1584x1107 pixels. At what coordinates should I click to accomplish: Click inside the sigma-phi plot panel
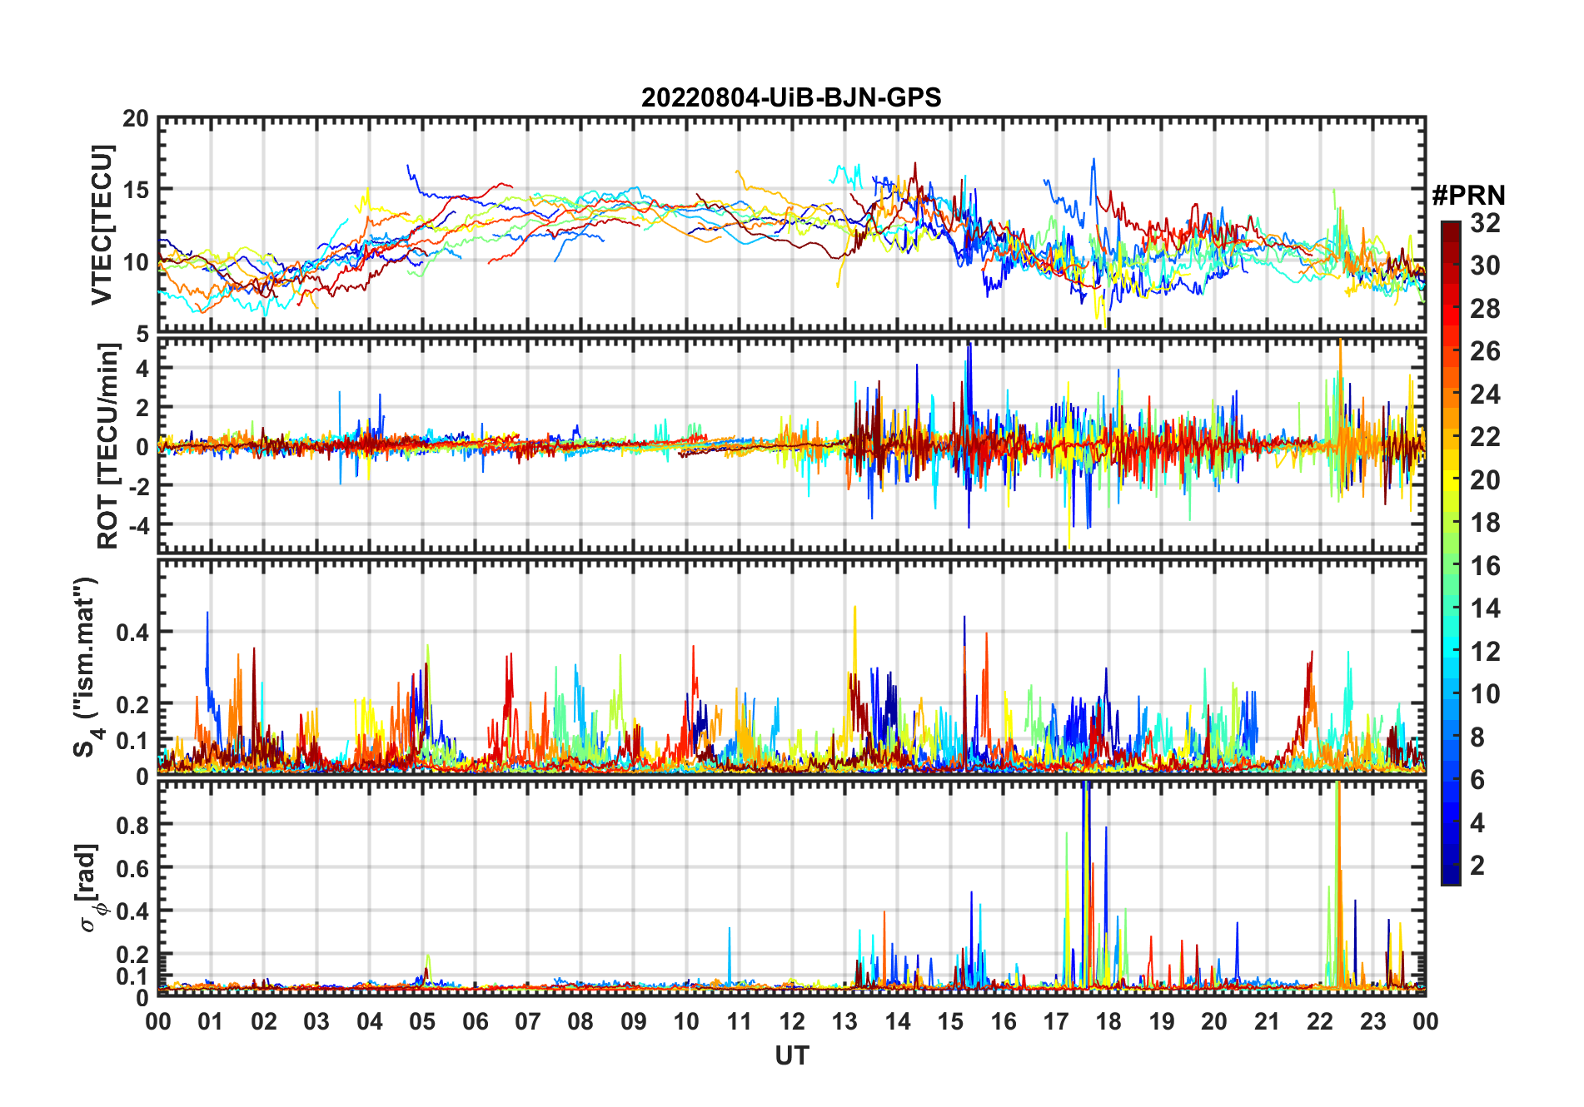coord(792,887)
